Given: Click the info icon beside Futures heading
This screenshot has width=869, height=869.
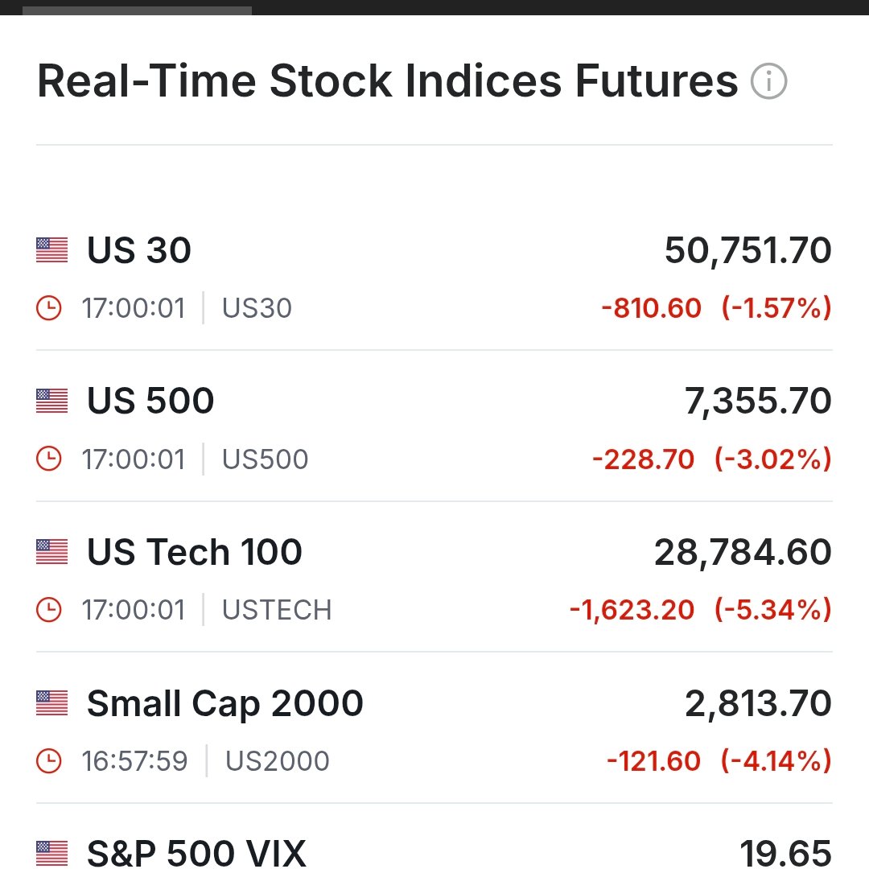Looking at the screenshot, I should click(768, 81).
